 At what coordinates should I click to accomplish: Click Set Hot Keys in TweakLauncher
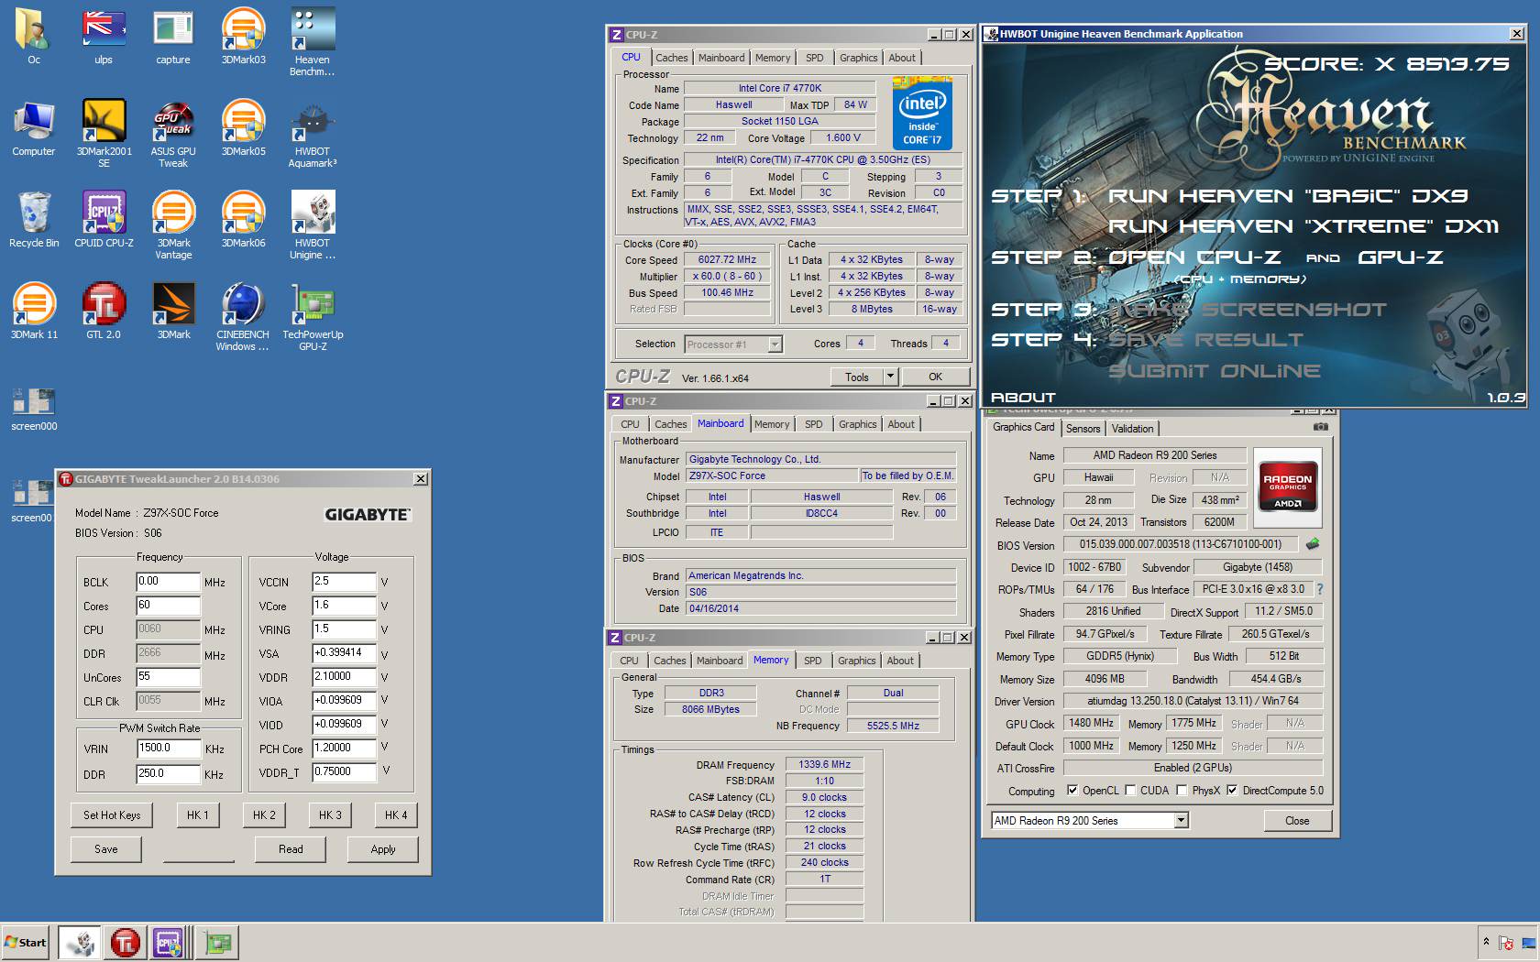pyautogui.click(x=112, y=814)
